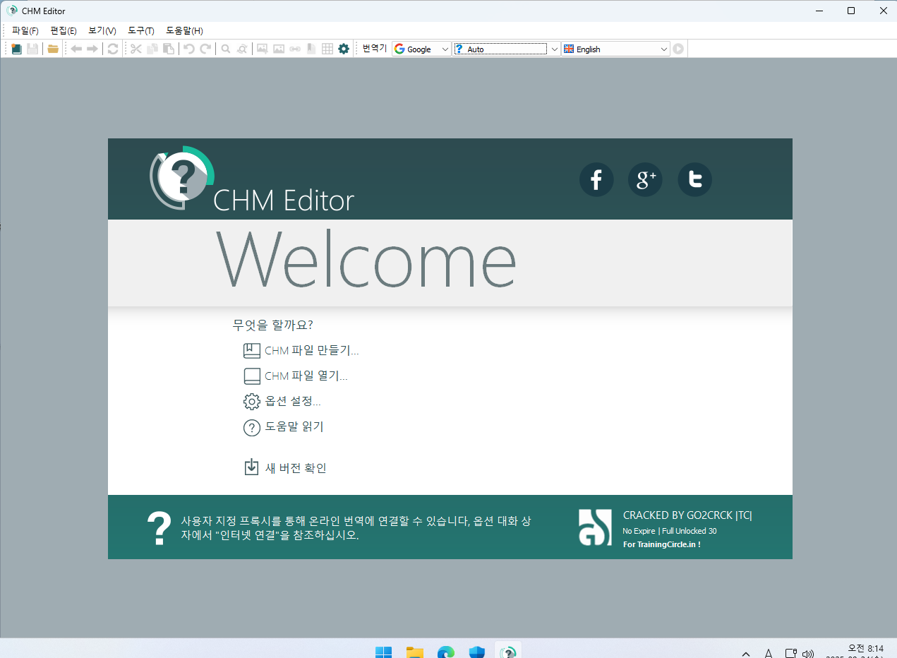Image resolution: width=897 pixels, height=658 pixels.
Task: Show hidden system tray icons chevron
Action: (747, 654)
